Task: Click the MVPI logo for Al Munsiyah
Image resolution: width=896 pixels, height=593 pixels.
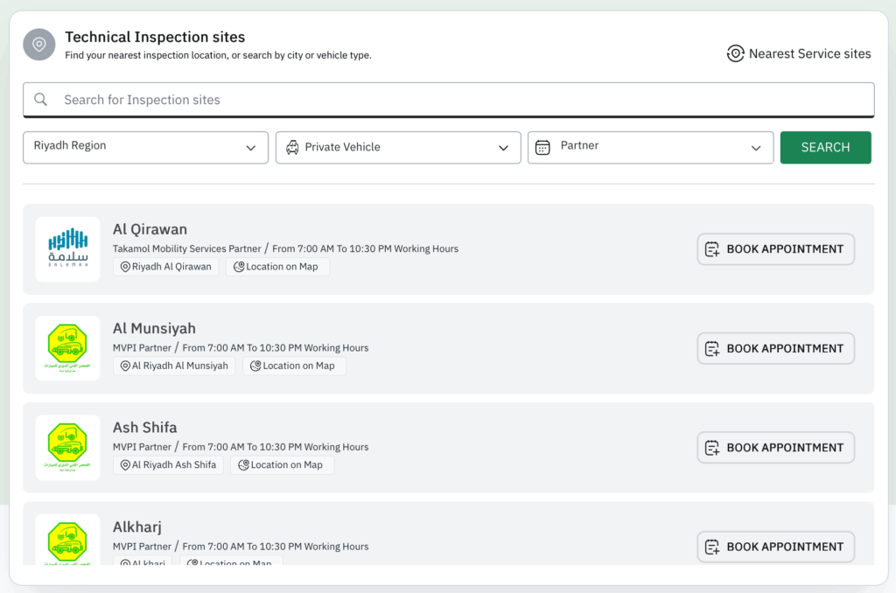Action: click(x=68, y=348)
